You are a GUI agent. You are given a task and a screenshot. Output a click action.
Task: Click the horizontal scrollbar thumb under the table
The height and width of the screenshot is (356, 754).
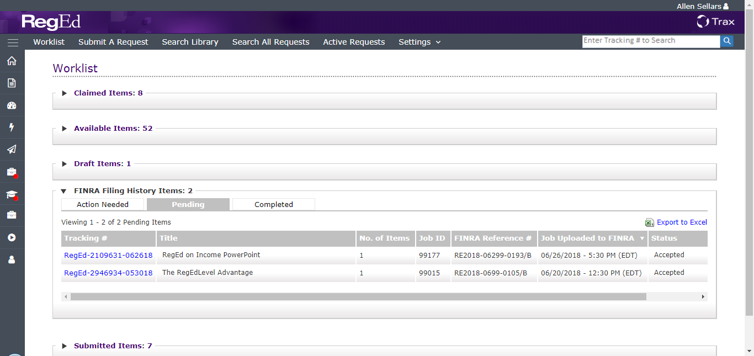point(358,297)
